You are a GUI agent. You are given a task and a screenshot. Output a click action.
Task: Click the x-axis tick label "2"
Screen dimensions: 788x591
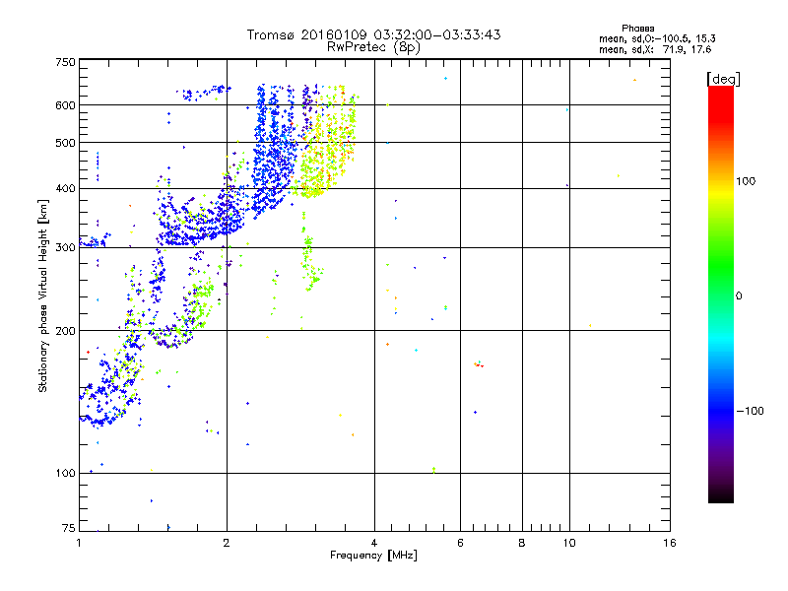tap(227, 543)
